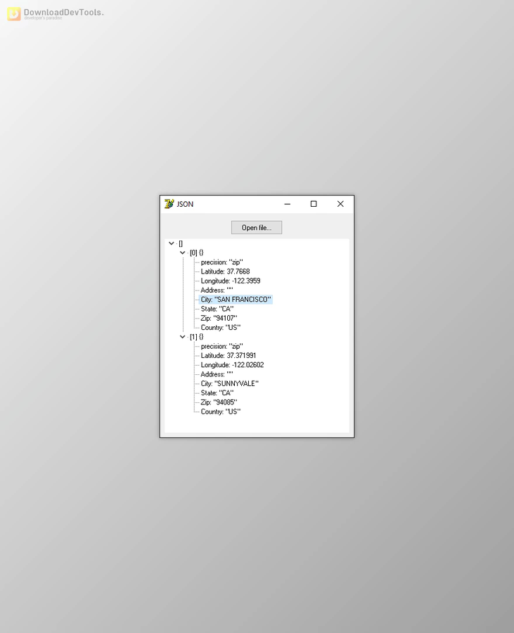Screen dimensions: 514x633
Task: Click the Open file... button
Action: tap(257, 228)
